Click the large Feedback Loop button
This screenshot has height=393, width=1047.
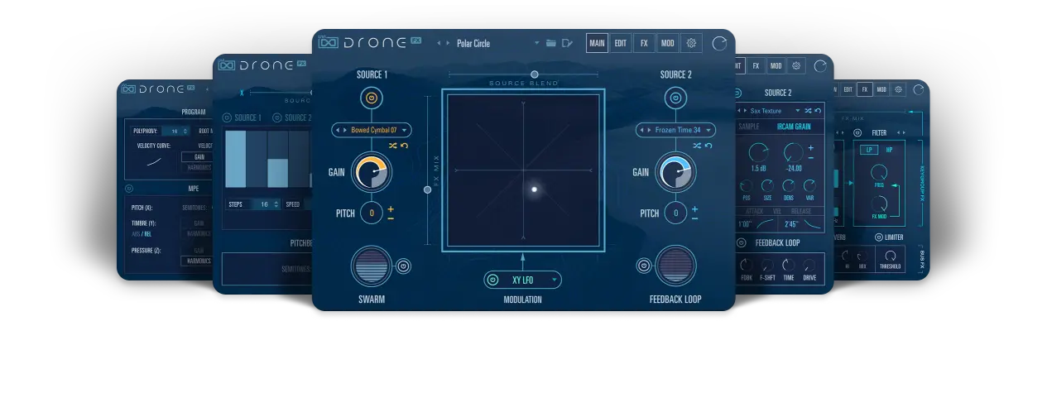[x=675, y=266]
